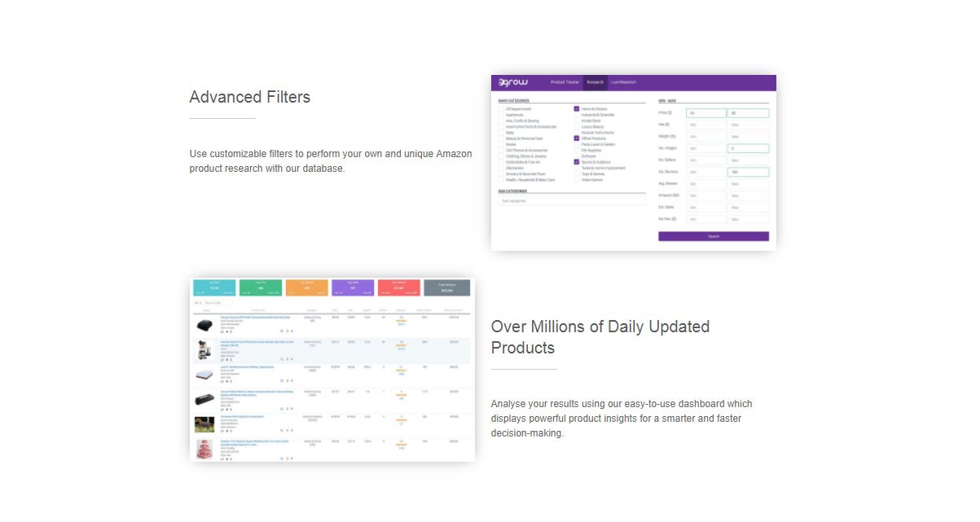Select the Electronics category checkbox

[x=501, y=168]
